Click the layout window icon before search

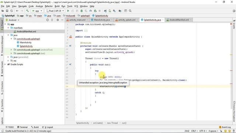click(126, 11)
